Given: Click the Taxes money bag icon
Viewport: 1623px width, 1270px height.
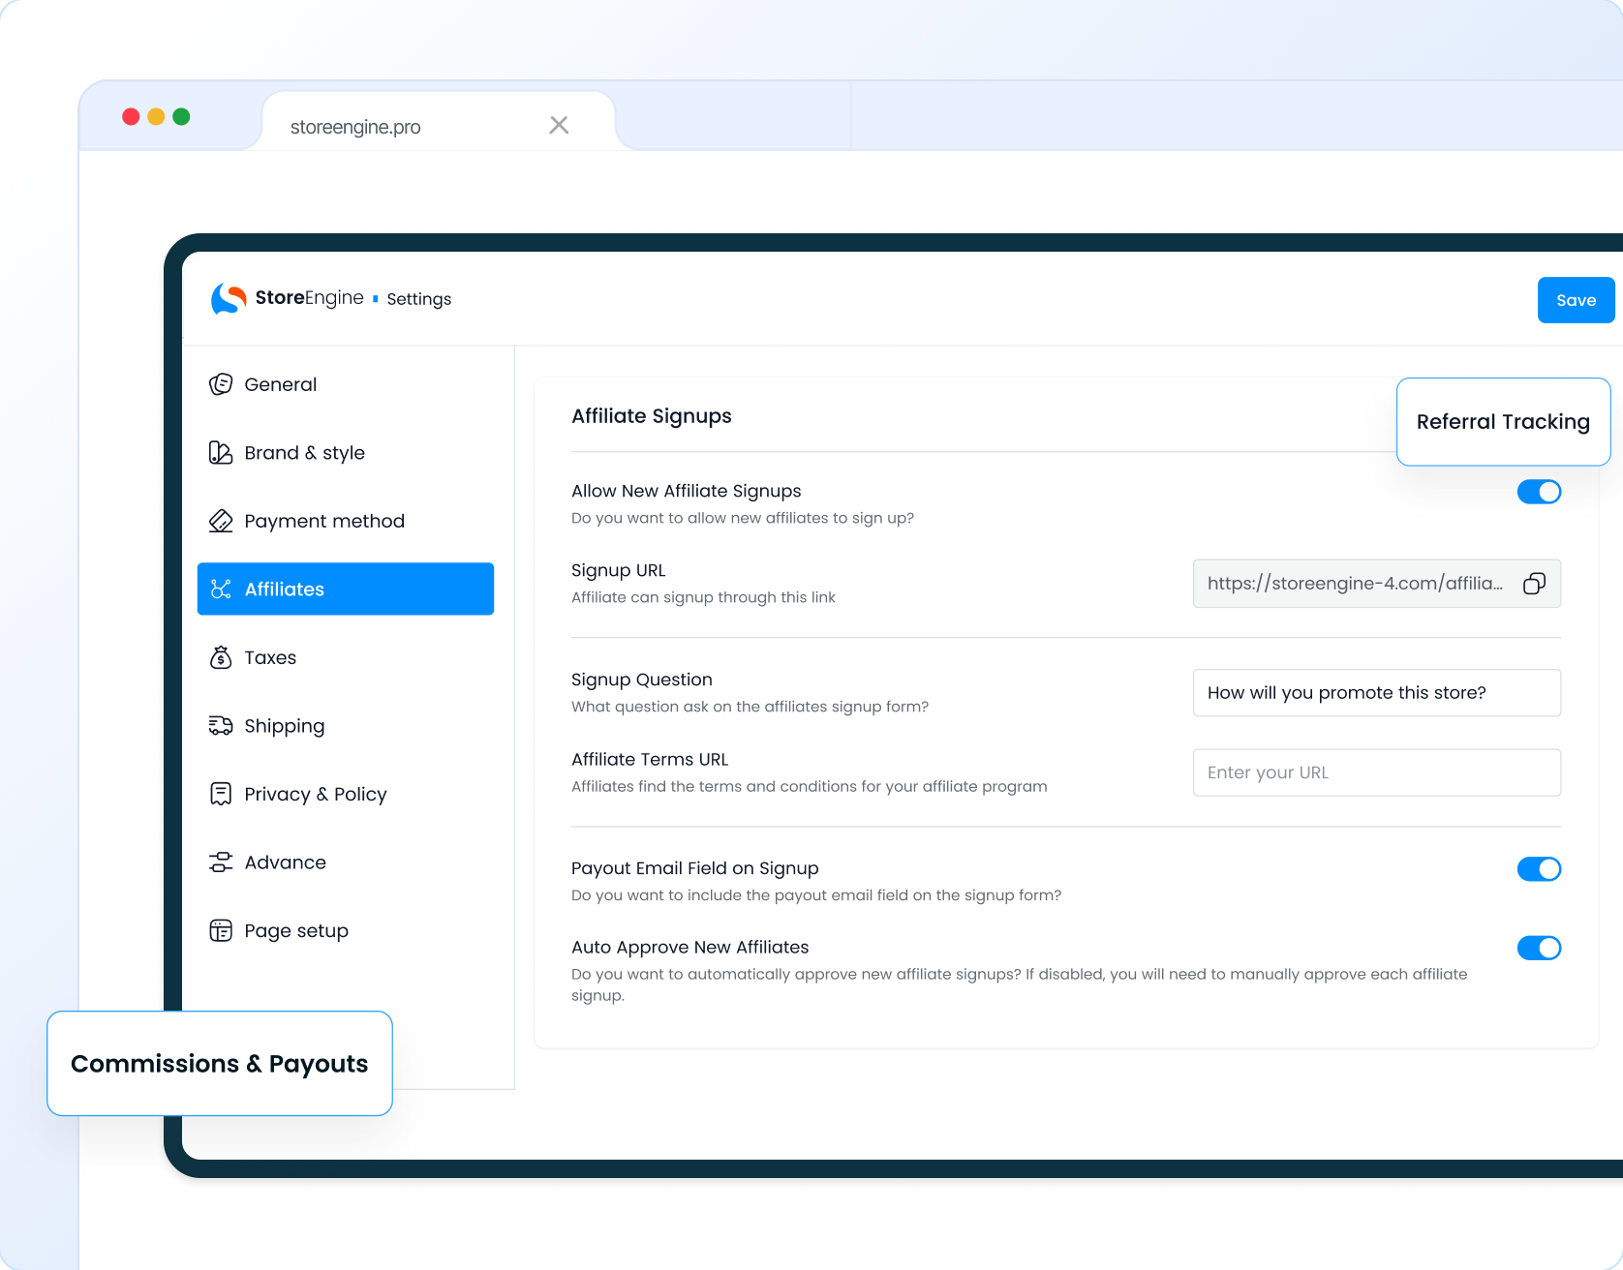Looking at the screenshot, I should [x=221, y=658].
